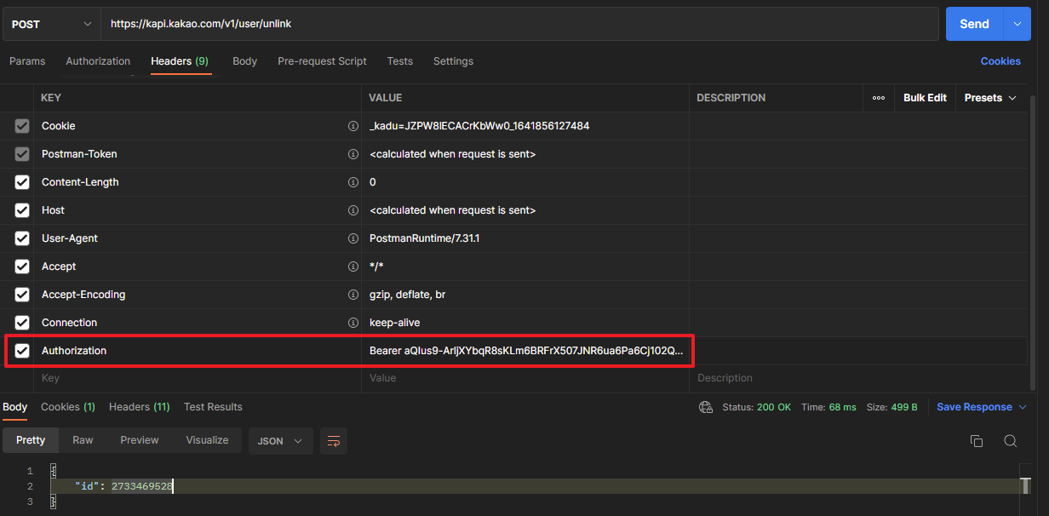Open the Tests tab
The height and width of the screenshot is (516, 1049).
tap(399, 61)
